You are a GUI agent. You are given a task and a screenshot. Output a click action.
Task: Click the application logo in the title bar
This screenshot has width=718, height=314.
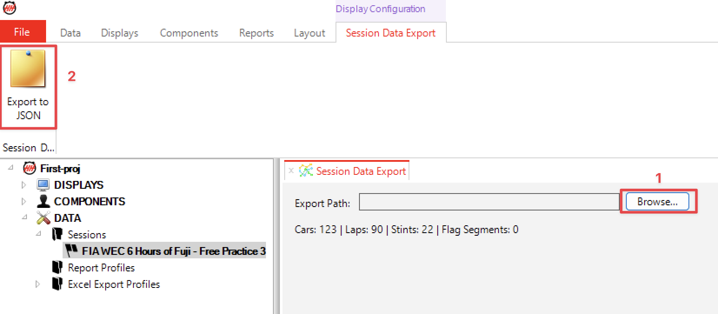pyautogui.click(x=10, y=8)
